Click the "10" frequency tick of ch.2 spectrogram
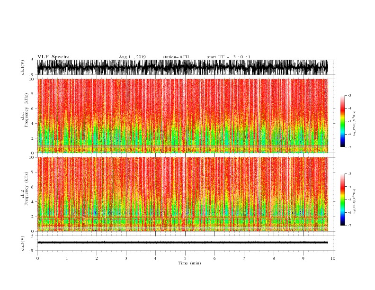Viewport: 375px width, 290px height. point(32,157)
